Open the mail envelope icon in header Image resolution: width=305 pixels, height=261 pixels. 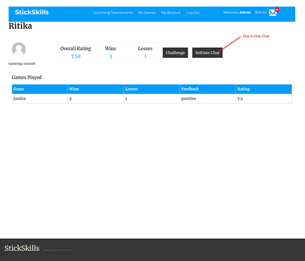coord(272,13)
